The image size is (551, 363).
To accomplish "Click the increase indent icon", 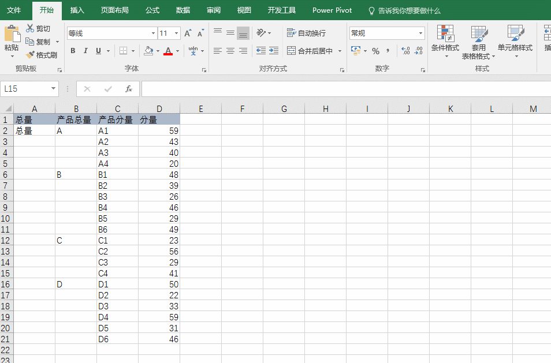I will pos(274,51).
